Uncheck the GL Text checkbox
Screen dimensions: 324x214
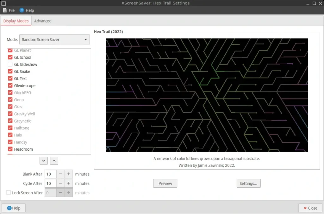coord(10,78)
